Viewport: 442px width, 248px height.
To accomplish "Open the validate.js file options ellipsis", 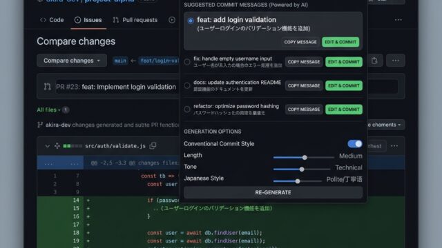I will click(394, 145).
